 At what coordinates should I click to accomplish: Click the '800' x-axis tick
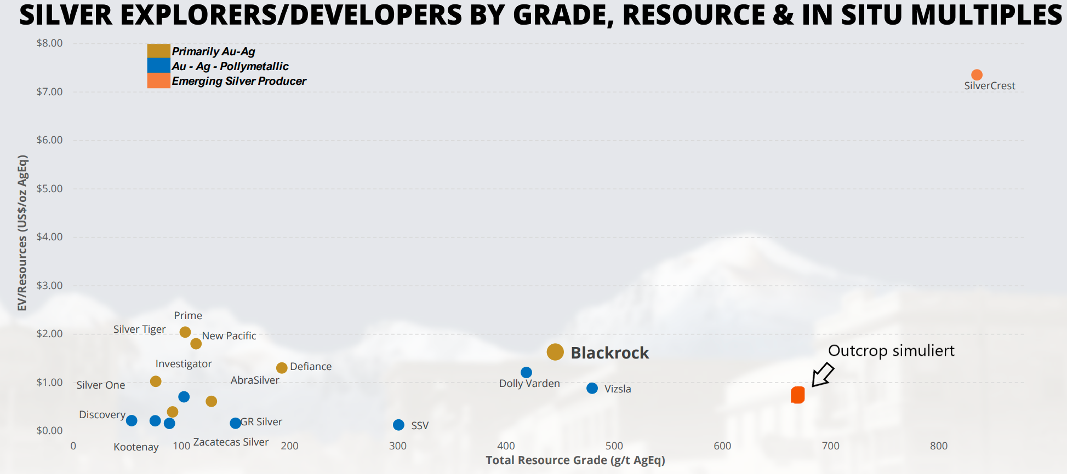click(939, 446)
